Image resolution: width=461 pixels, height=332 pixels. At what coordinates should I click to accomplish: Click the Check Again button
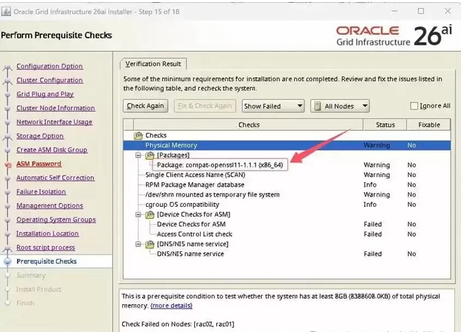pos(145,106)
